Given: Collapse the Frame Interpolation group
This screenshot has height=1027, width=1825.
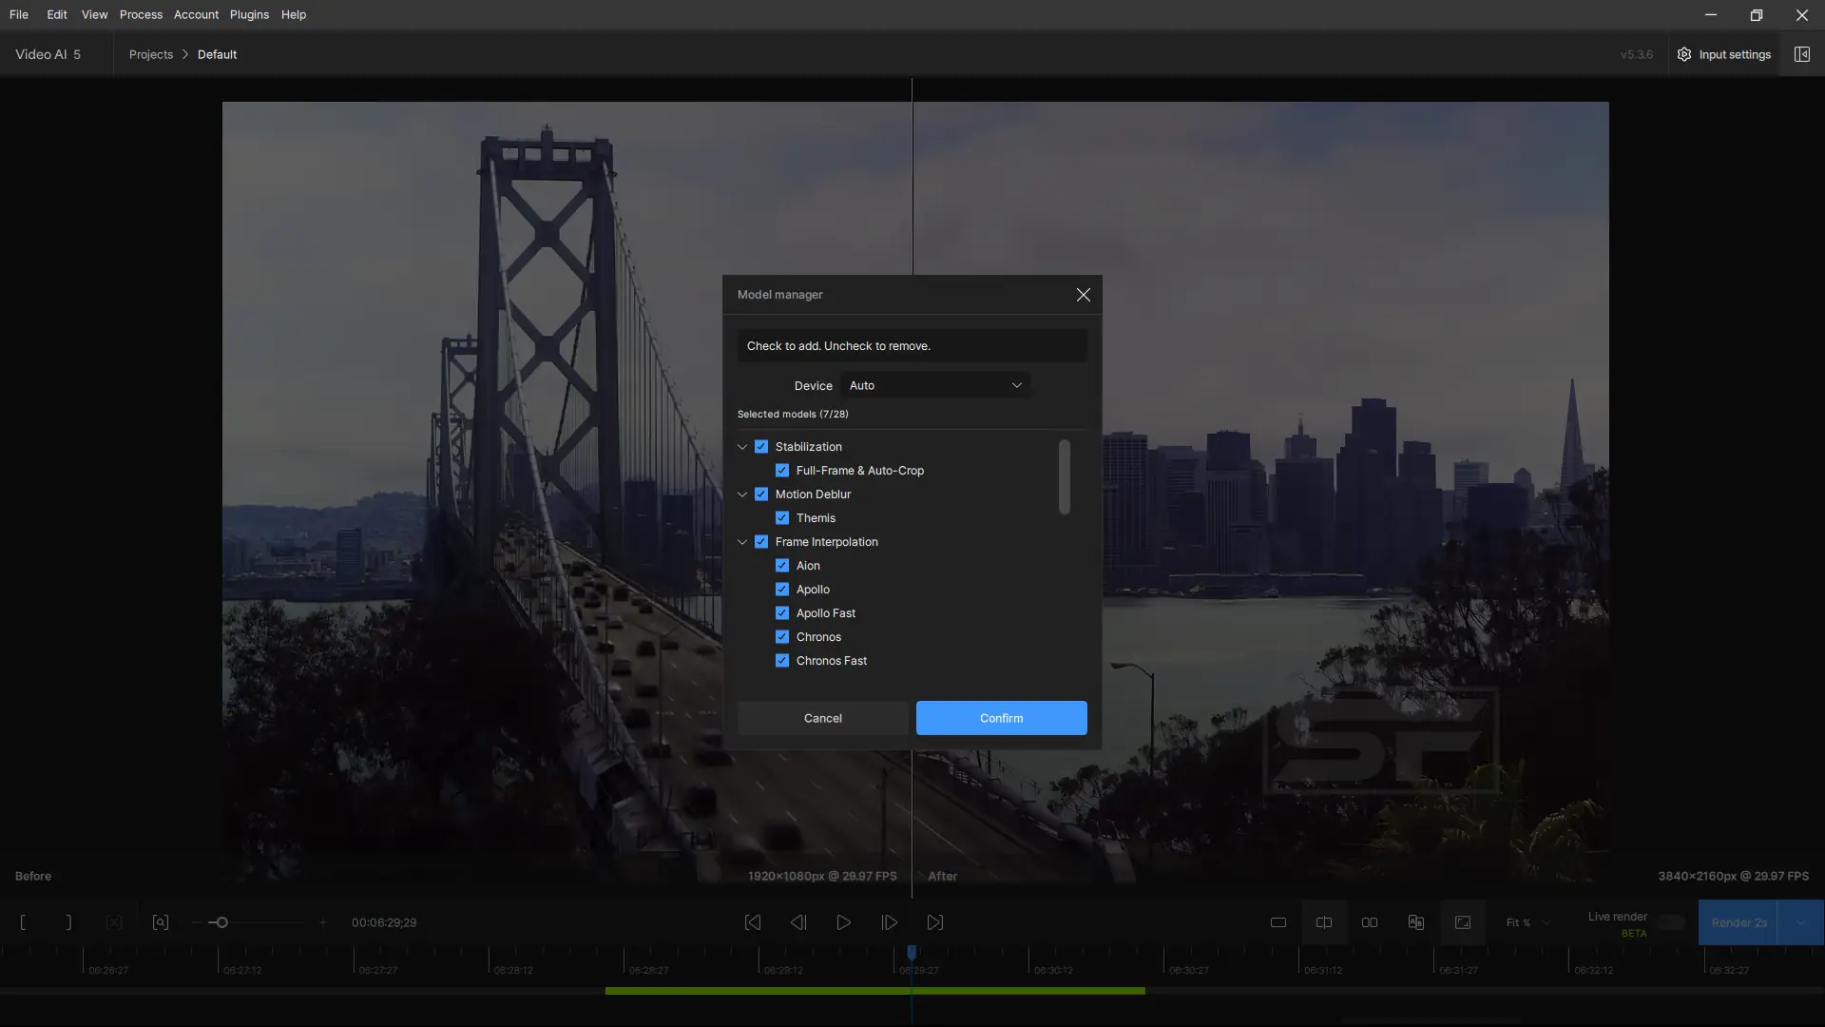Looking at the screenshot, I should tap(742, 542).
